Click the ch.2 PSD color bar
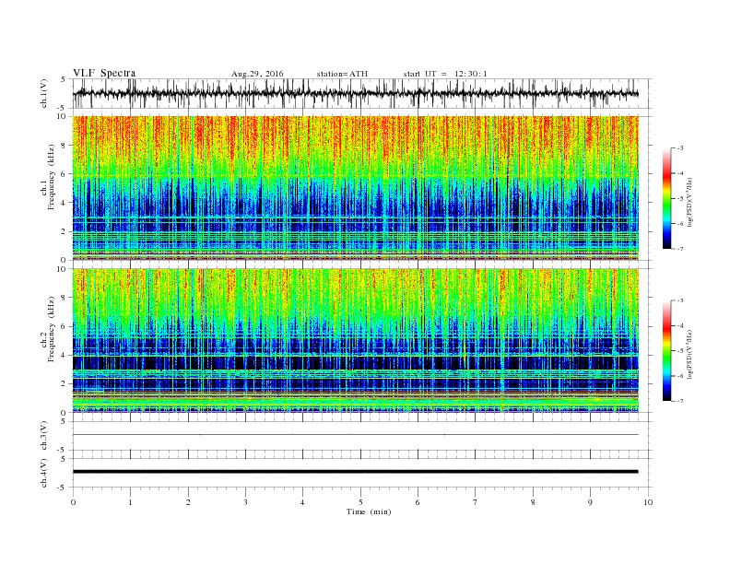Screen dimensions: 730x564 tap(666, 351)
